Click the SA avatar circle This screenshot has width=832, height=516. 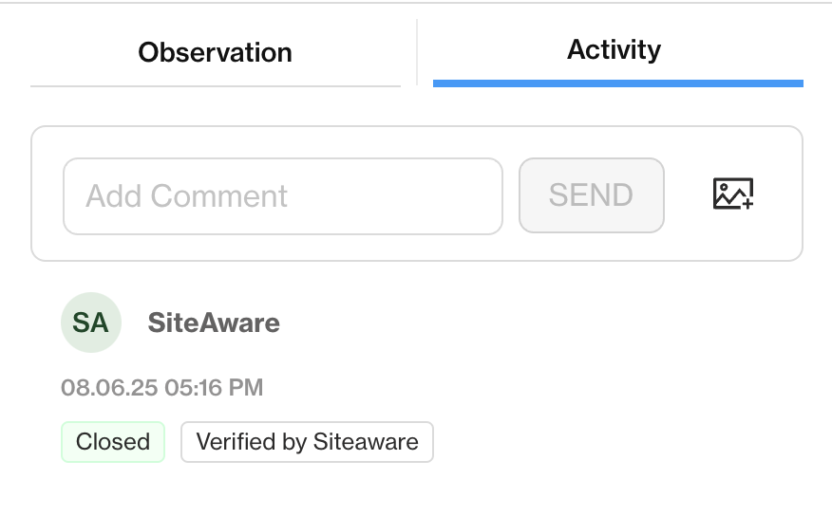point(91,322)
